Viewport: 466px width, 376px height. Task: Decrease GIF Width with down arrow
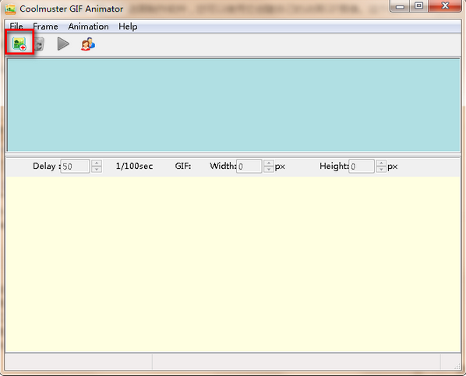pyautogui.click(x=269, y=169)
